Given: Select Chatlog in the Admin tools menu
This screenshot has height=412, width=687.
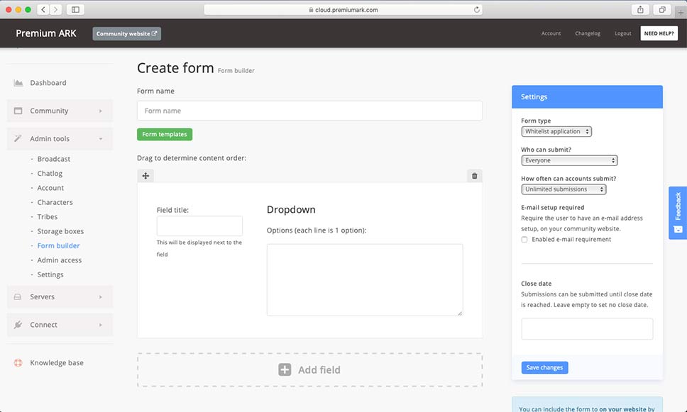Looking at the screenshot, I should point(50,173).
